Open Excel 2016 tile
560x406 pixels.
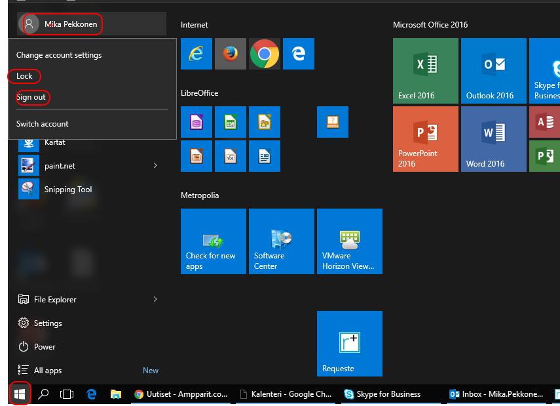pyautogui.click(x=425, y=71)
